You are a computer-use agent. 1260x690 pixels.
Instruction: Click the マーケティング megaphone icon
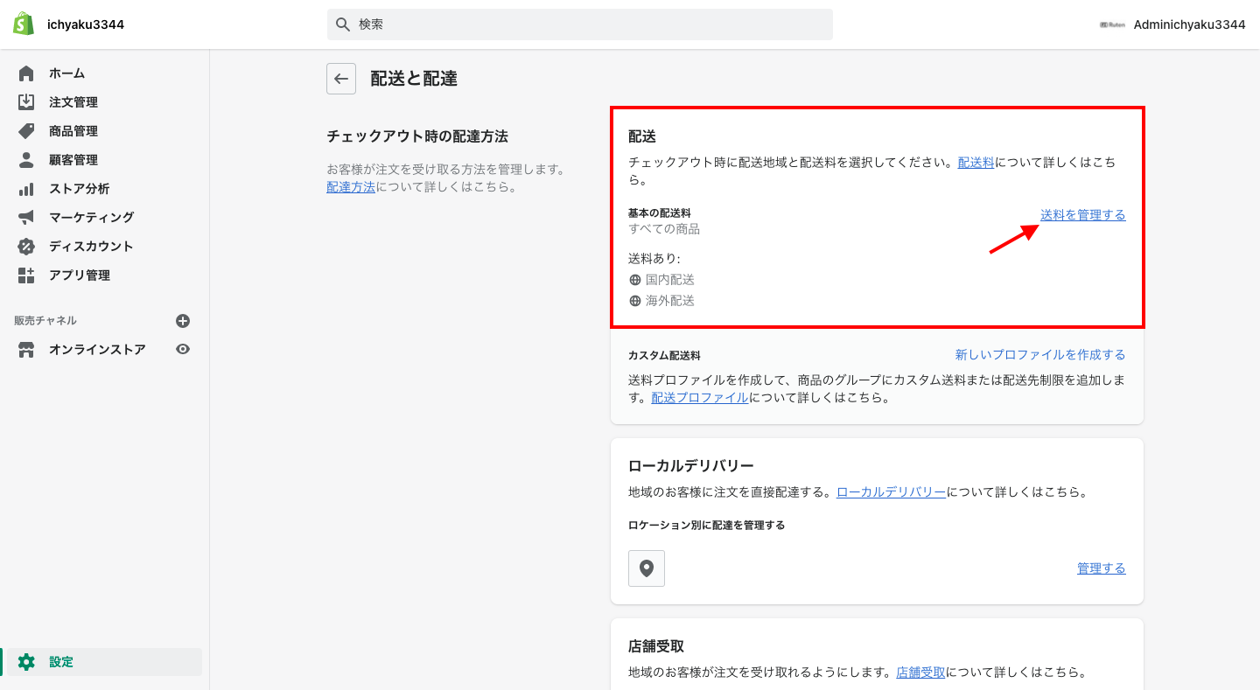pyautogui.click(x=26, y=217)
